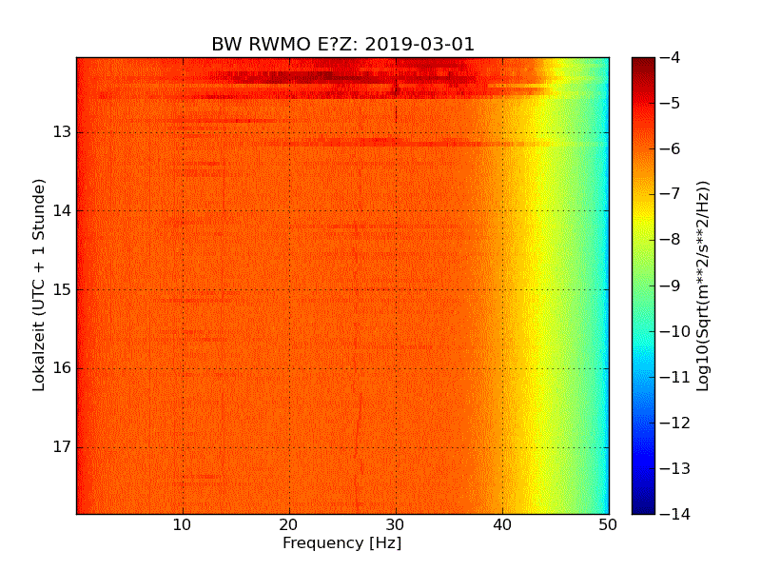Click the green section of the colorbar
The image size is (761, 571).
pyautogui.click(x=644, y=286)
